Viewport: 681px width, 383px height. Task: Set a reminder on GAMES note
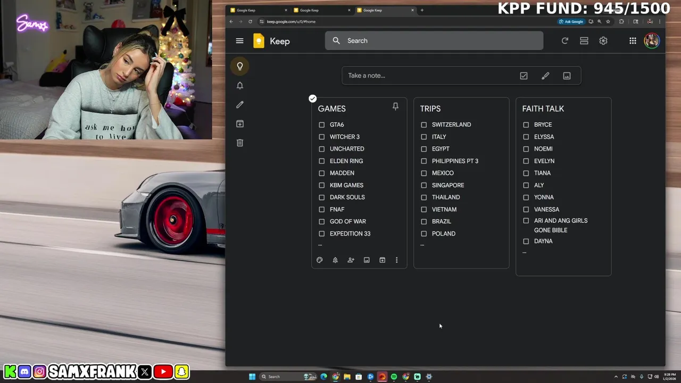coord(335,260)
